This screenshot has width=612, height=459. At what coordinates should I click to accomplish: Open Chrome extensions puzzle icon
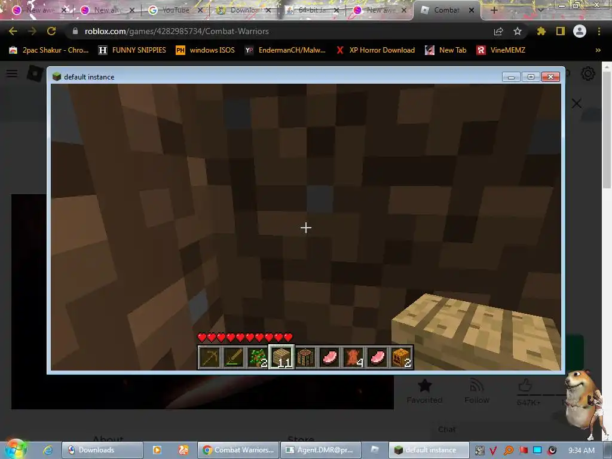point(541,31)
